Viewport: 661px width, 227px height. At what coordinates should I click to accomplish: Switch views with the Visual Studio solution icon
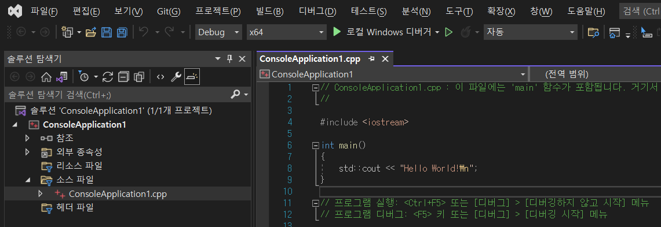[x=62, y=77]
